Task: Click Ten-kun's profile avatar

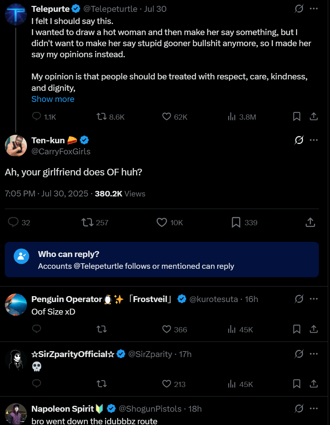Action: tap(16, 145)
